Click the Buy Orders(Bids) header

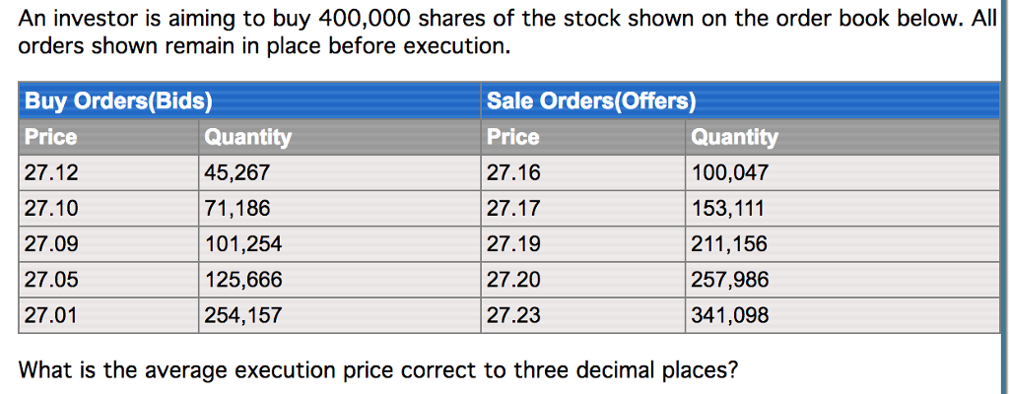(x=249, y=101)
